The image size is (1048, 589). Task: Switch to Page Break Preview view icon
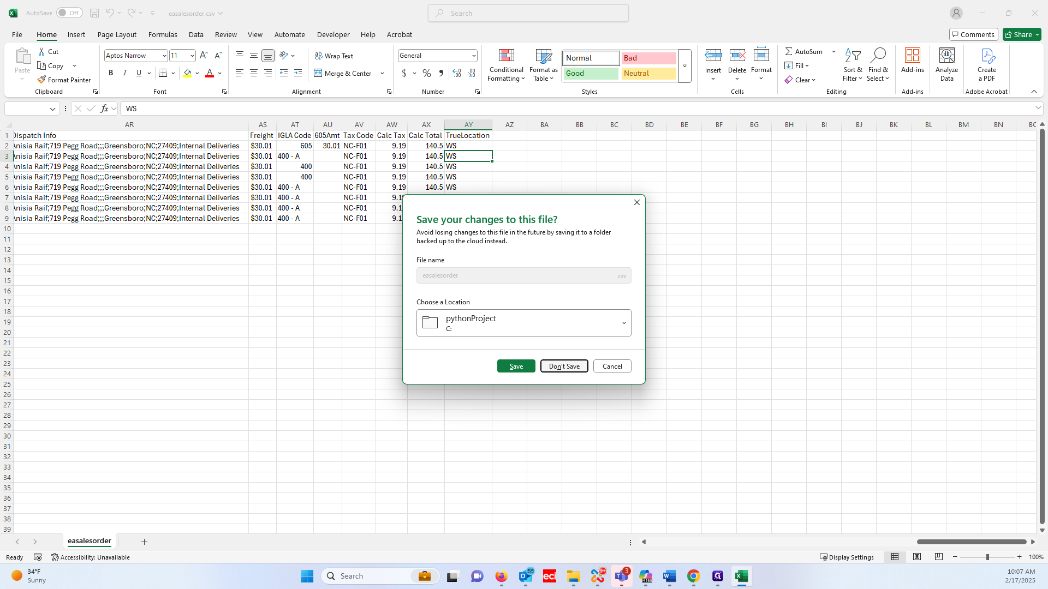pyautogui.click(x=939, y=557)
